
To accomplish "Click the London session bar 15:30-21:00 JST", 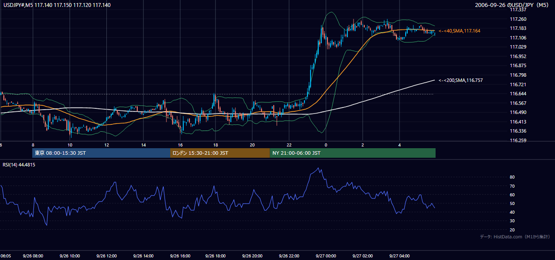I will tap(220, 153).
